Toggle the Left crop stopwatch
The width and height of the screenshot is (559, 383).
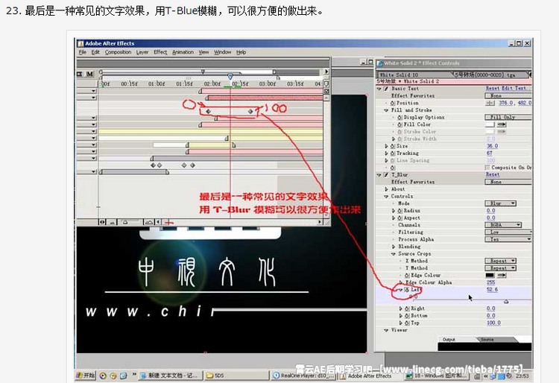(x=407, y=290)
